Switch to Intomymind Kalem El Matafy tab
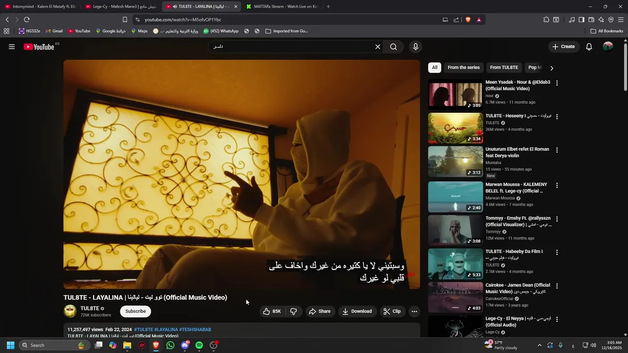The width and height of the screenshot is (628, 353). pyautogui.click(x=41, y=6)
